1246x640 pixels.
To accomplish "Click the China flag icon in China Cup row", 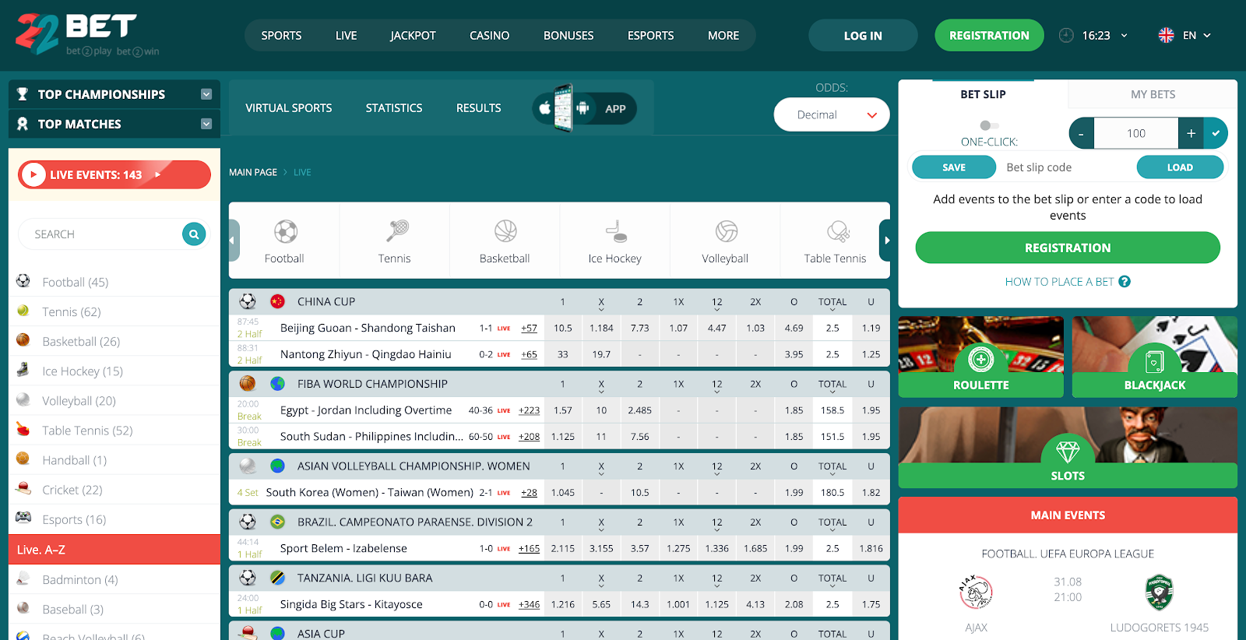I will [x=277, y=301].
